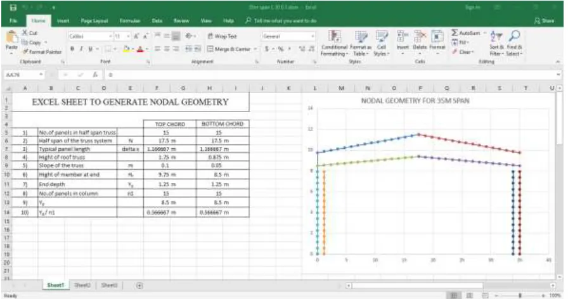The width and height of the screenshot is (568, 299).
Task: Open the Fill Color dropdown arrow
Action: point(132,49)
